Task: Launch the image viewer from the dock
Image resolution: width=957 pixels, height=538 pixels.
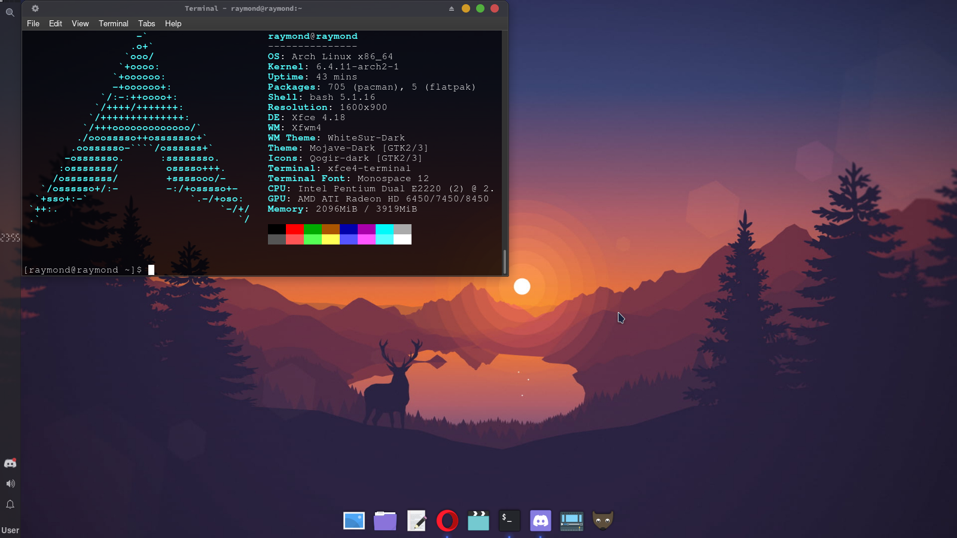Action: (354, 520)
